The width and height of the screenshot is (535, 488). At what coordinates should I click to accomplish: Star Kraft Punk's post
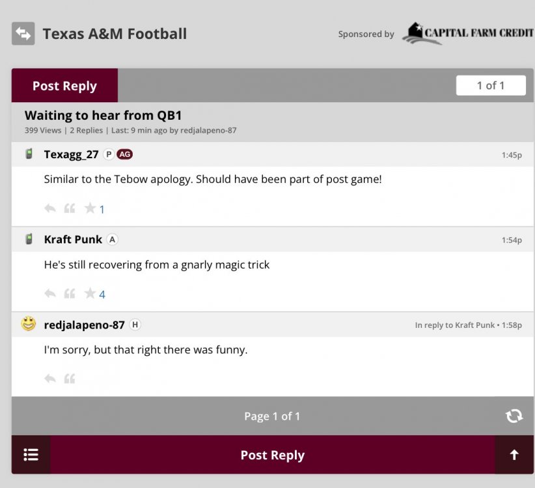[x=90, y=293]
